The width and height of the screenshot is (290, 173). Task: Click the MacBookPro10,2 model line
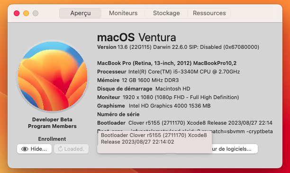tap(167, 63)
